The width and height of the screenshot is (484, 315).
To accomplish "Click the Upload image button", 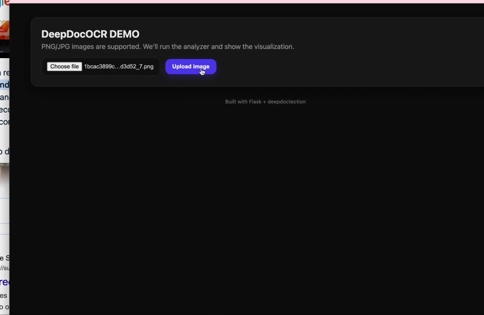I will tap(191, 66).
